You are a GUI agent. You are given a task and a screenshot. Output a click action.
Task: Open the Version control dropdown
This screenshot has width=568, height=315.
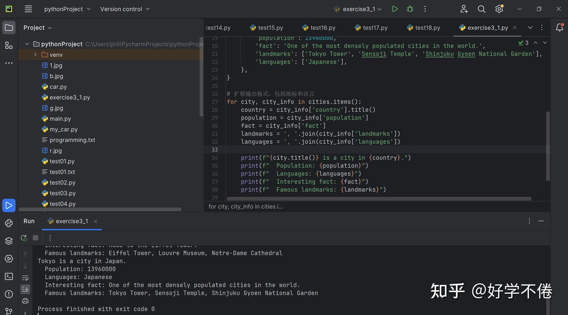point(125,9)
